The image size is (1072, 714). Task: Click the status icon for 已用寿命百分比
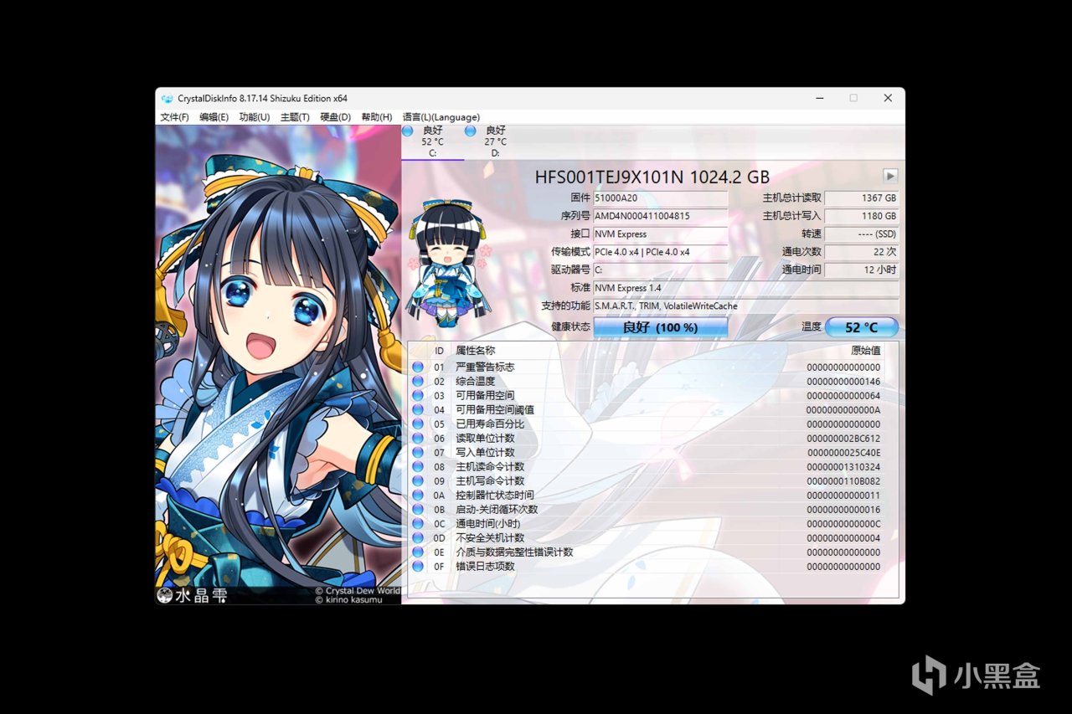pyautogui.click(x=418, y=424)
